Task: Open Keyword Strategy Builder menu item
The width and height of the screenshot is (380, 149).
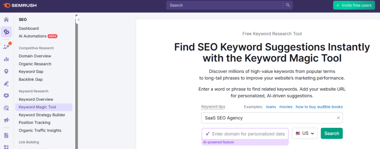Action: 42,115
